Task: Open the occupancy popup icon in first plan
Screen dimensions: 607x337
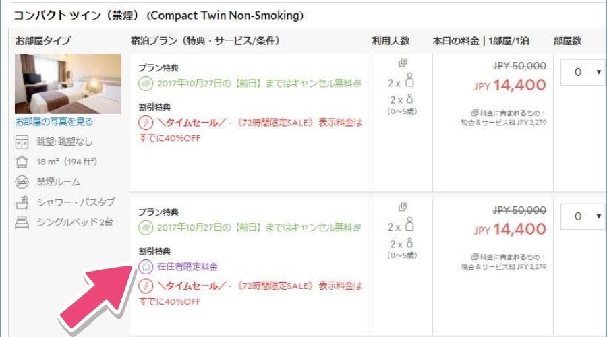Action: (403, 63)
